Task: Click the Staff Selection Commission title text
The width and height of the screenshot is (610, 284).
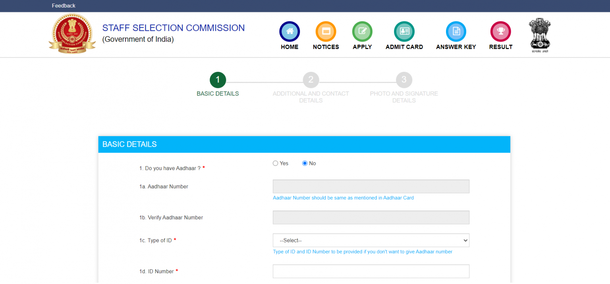Action: [x=174, y=28]
